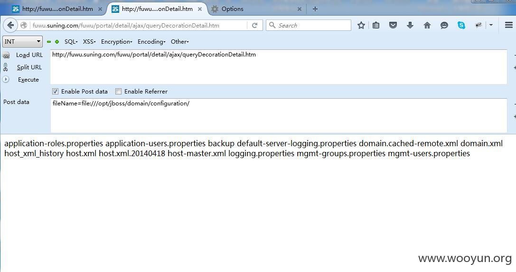This screenshot has height=272, width=516.
Task: Click the HackBar URL text area
Action: coord(278,67)
